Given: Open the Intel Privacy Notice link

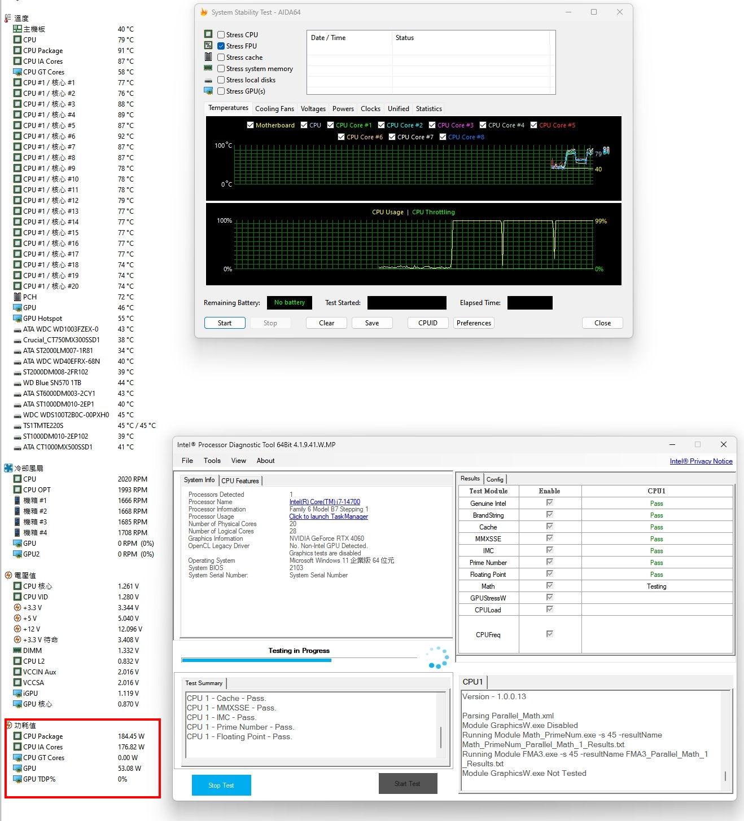Looking at the screenshot, I should (701, 461).
